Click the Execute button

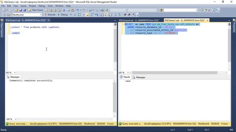pyautogui.click(x=50, y=15)
